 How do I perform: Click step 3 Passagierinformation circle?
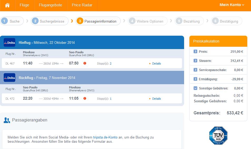click(x=80, y=21)
